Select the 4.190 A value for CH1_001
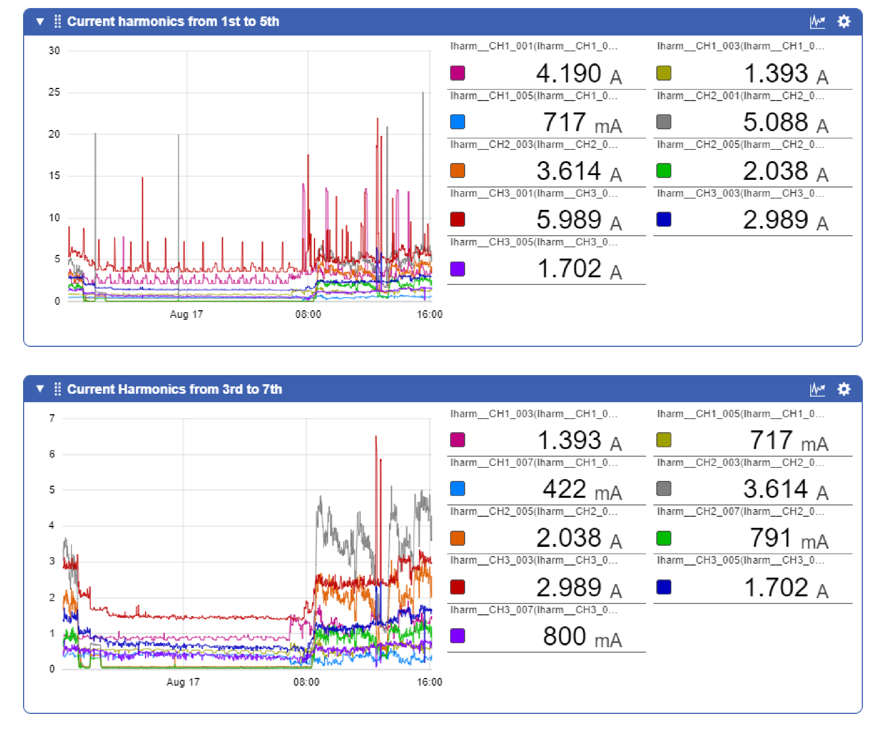The image size is (879, 730). tap(579, 74)
